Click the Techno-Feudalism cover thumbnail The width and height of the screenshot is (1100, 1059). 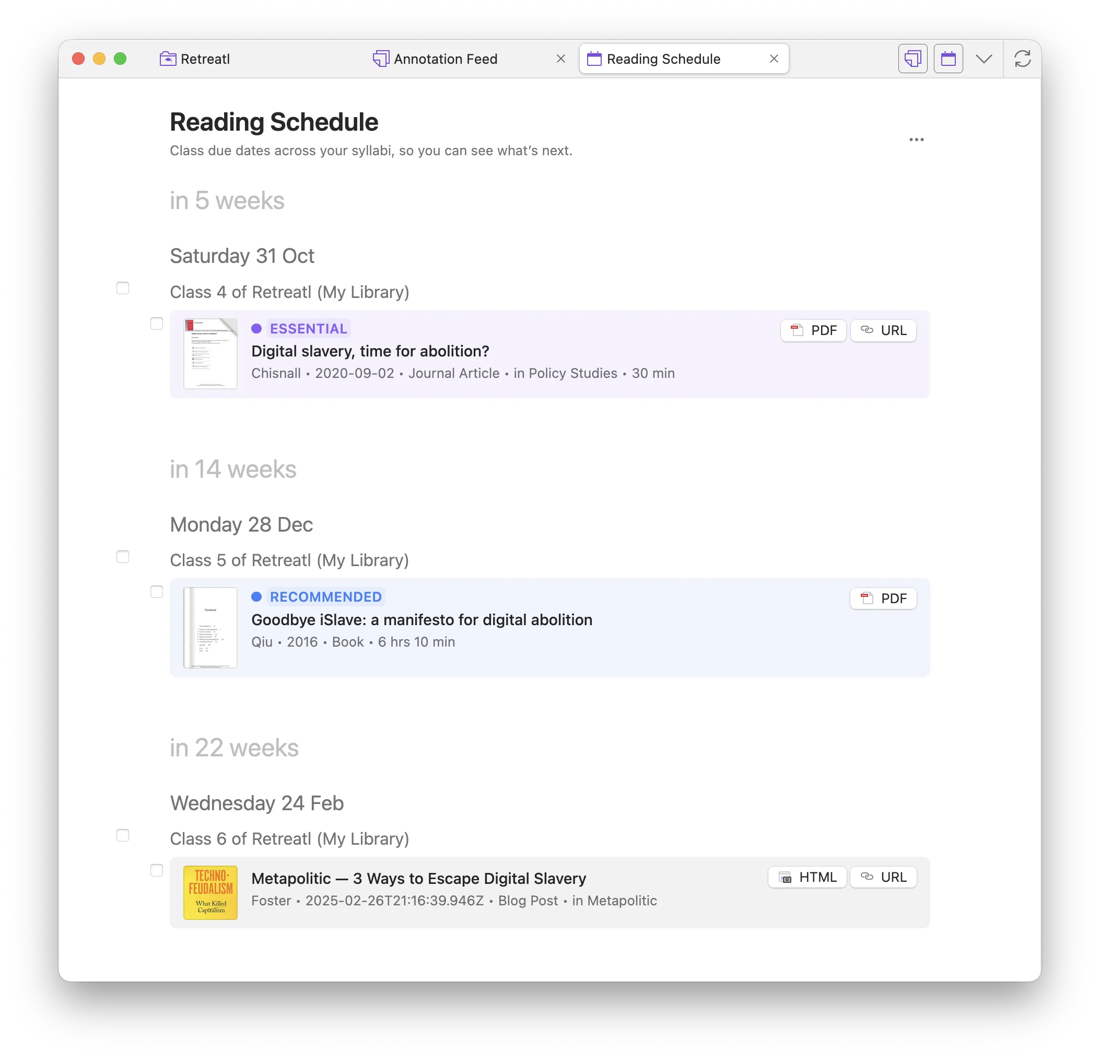click(210, 892)
